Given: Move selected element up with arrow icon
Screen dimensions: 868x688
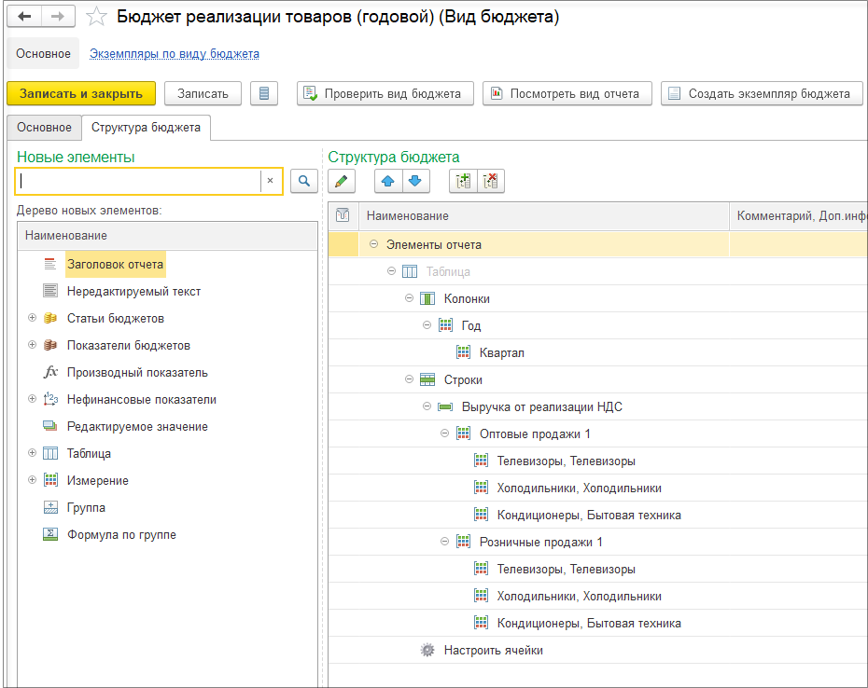Looking at the screenshot, I should click(388, 181).
